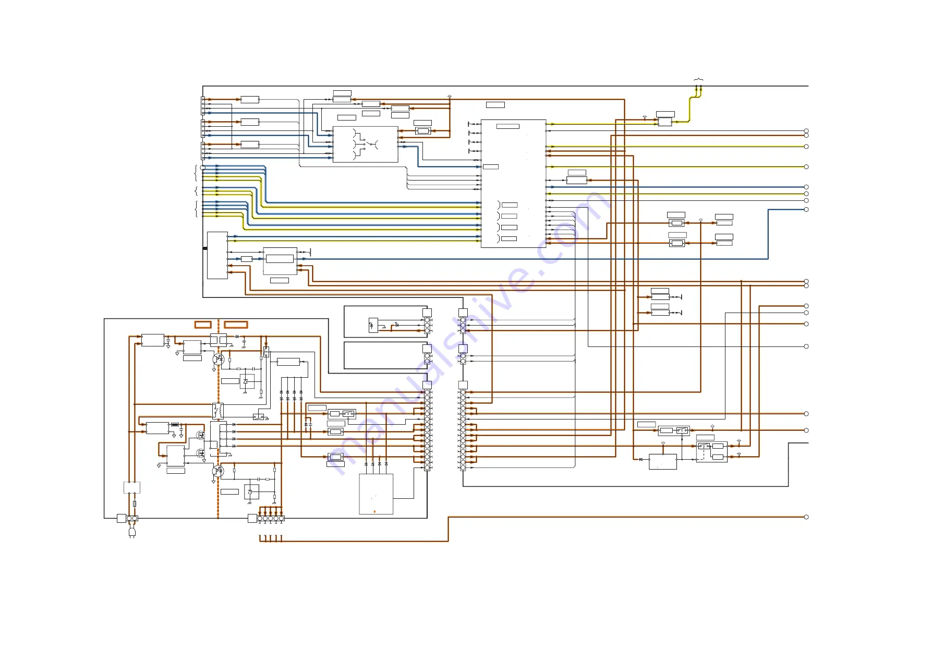Select the wider orange-outlined label box

click(236, 325)
